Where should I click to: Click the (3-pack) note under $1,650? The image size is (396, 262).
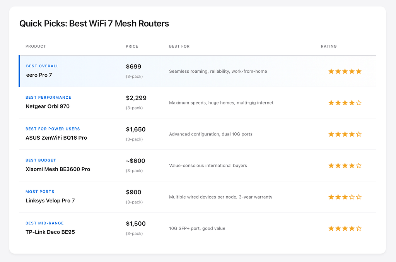(134, 139)
